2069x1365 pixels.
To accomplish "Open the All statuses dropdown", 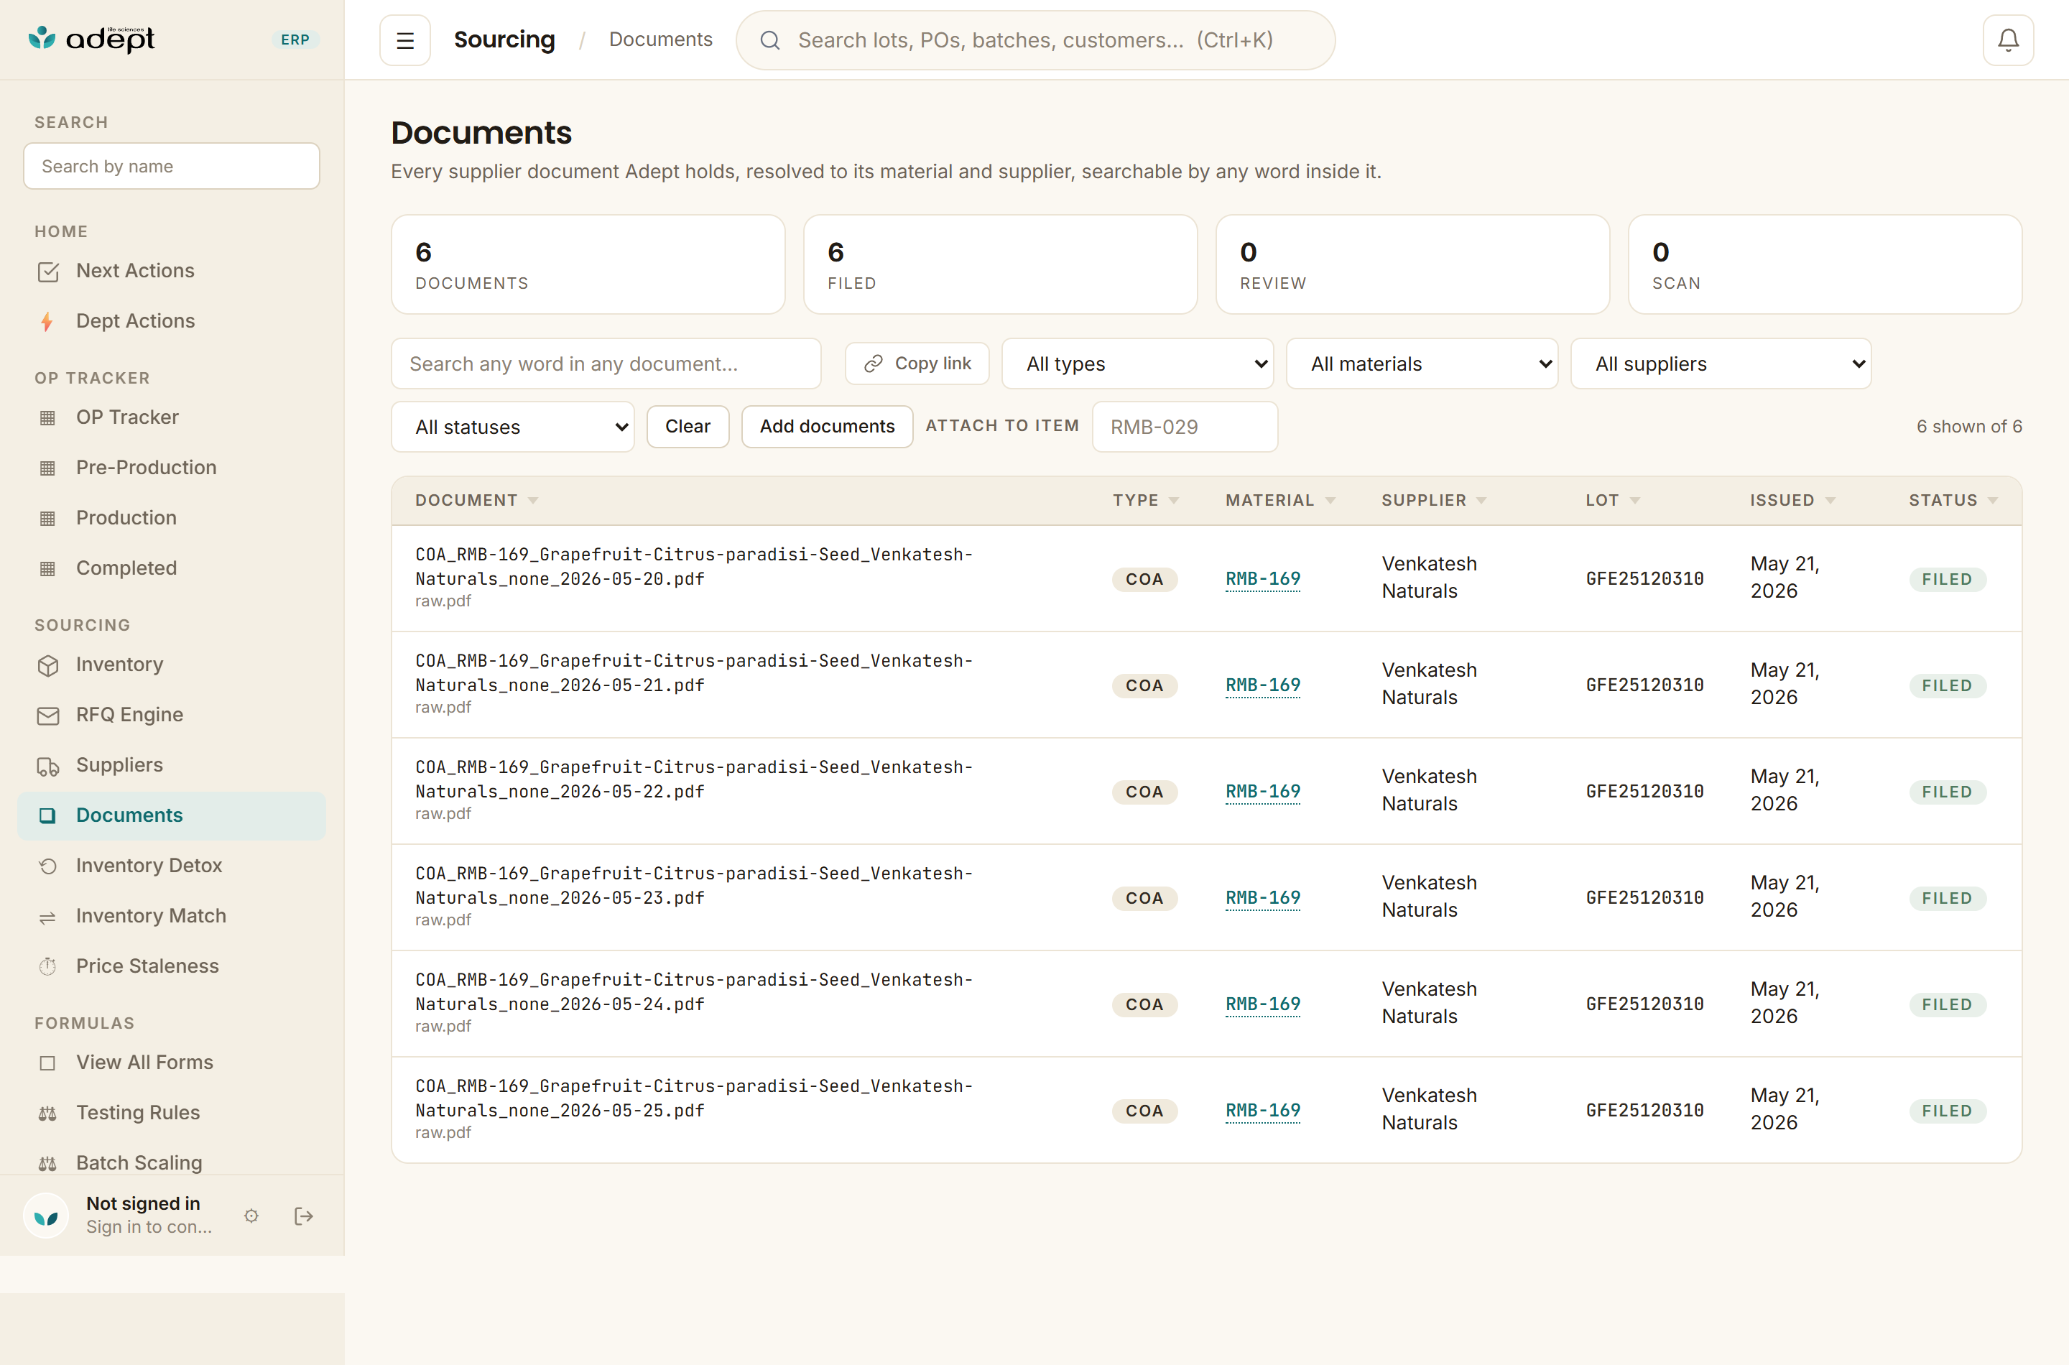I will [513, 427].
